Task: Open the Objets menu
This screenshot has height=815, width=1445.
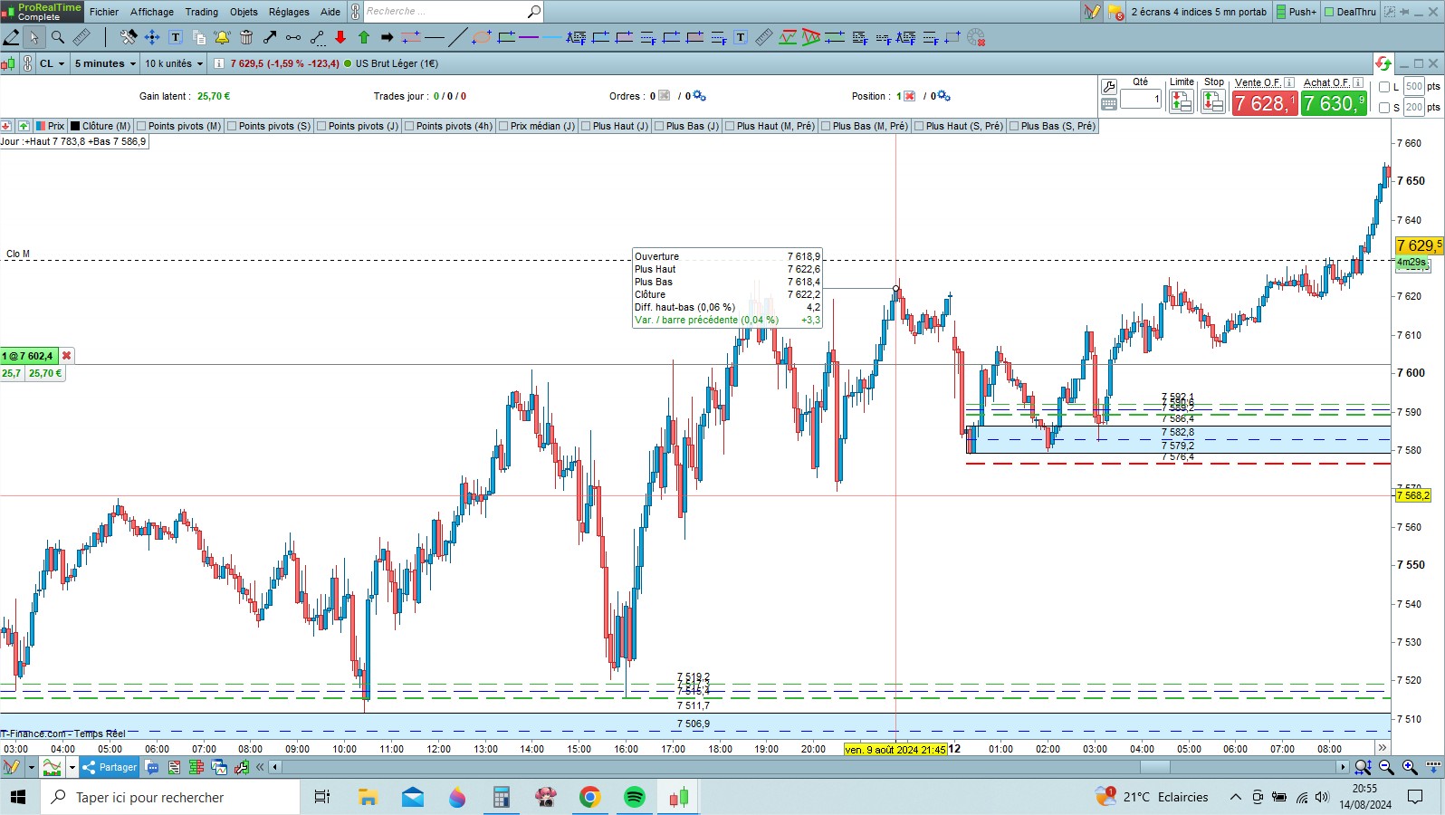Action: click(x=244, y=12)
